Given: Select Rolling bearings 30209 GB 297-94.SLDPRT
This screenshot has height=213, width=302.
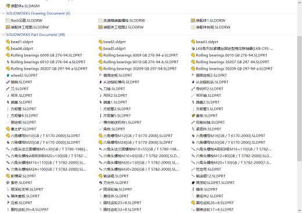Looking at the screenshot, I should pos(140,68).
